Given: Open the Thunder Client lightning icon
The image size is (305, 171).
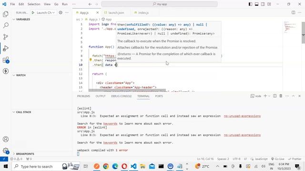Looking at the screenshot, I should (6, 71).
